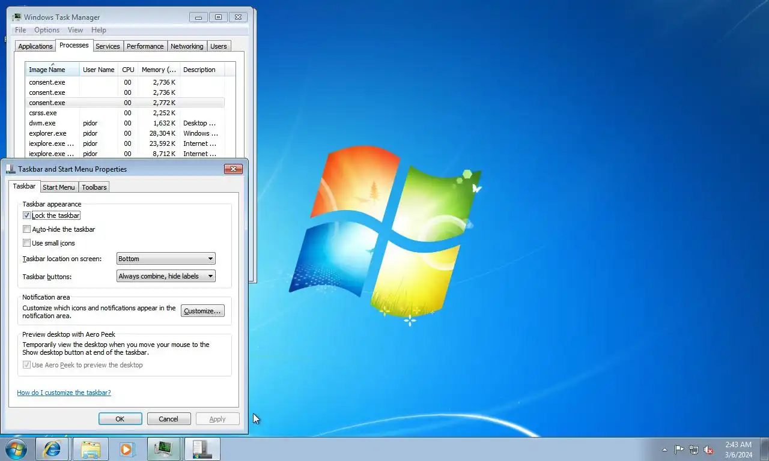Open the clock showing 2:43 AM
Image resolution: width=769 pixels, height=461 pixels.
738,450
